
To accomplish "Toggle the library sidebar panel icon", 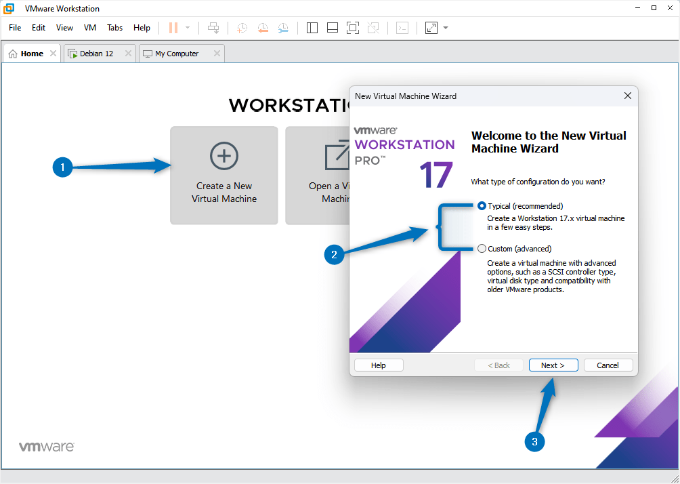I will point(312,28).
